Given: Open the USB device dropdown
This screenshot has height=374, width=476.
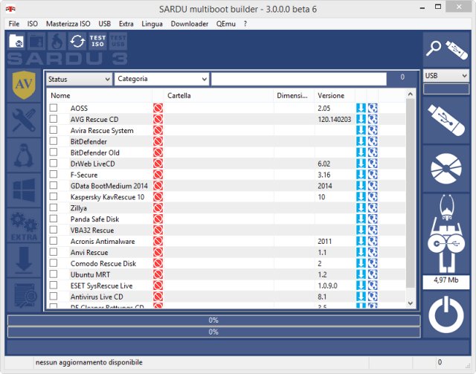Looking at the screenshot, I should (x=446, y=76).
